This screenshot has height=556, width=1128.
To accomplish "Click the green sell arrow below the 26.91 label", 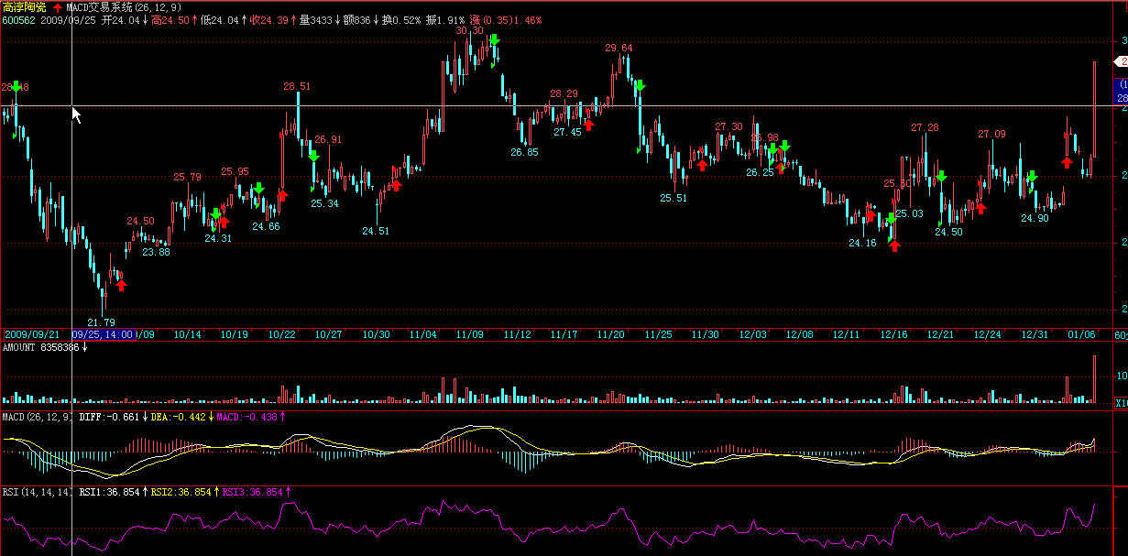I will 313,157.
